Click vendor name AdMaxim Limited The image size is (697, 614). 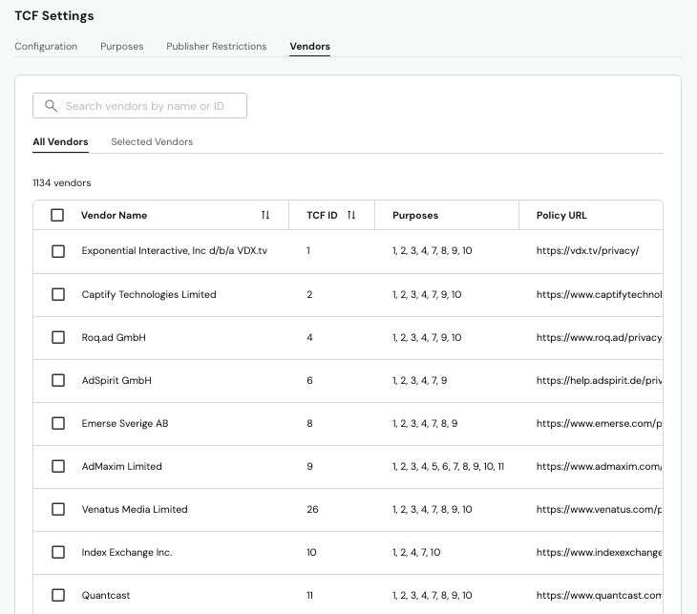pyautogui.click(x=122, y=466)
